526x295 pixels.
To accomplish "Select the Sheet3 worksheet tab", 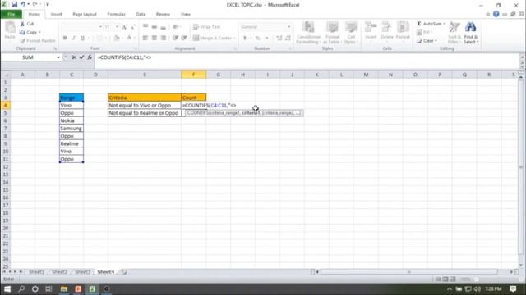I will tap(82, 271).
